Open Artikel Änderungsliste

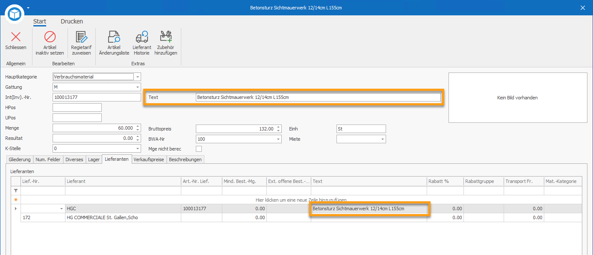[114, 43]
